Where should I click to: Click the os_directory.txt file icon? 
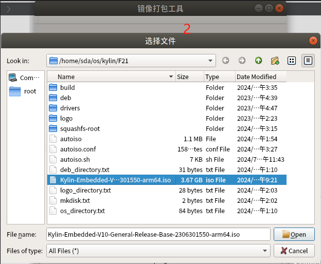pyautogui.click(x=53, y=211)
